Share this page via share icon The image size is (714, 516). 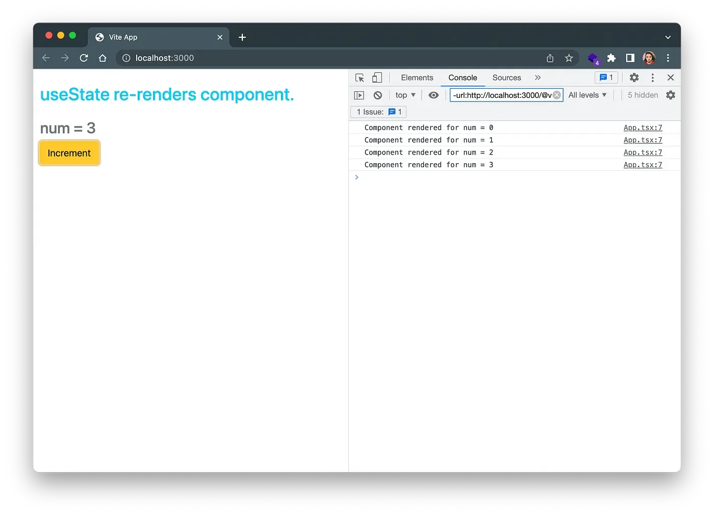tap(550, 58)
